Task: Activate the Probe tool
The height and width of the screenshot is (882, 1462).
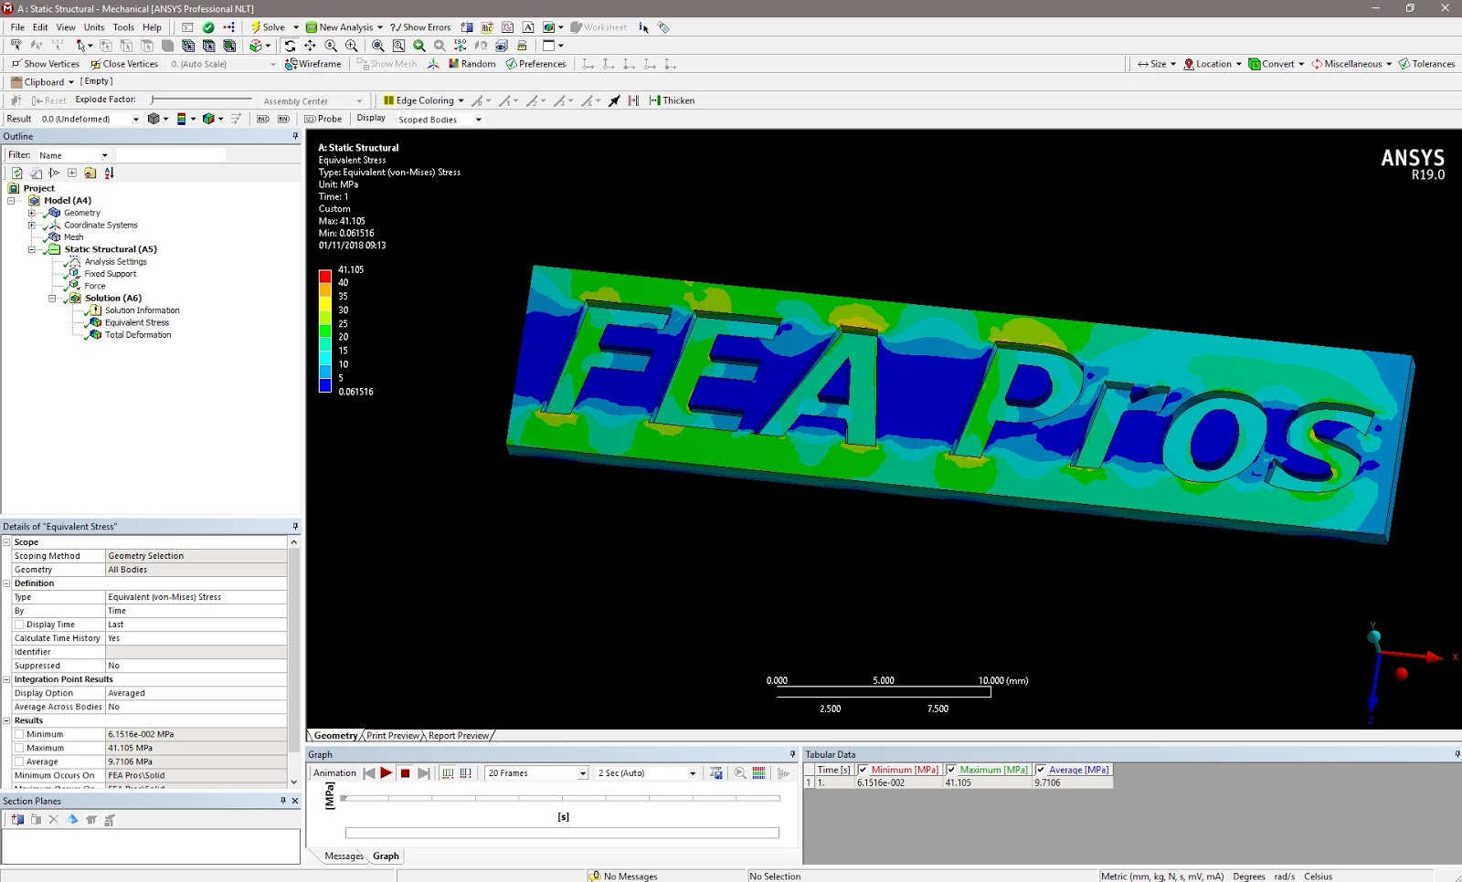Action: point(323,119)
